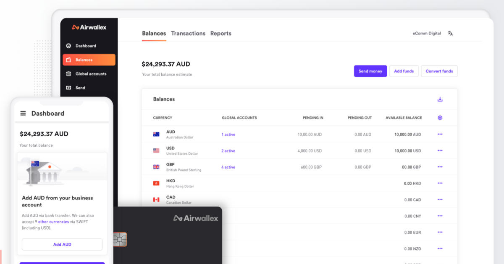Viewport: 504px width, 264px height.
Task: Click the Canadian flag icon
Action: (156, 199)
